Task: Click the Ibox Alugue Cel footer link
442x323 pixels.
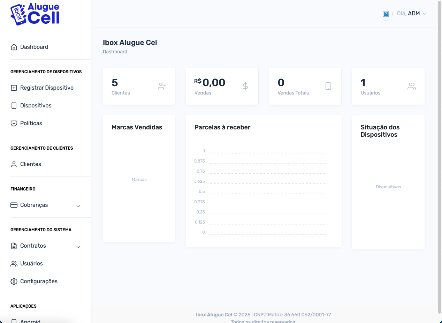Action: click(214, 315)
